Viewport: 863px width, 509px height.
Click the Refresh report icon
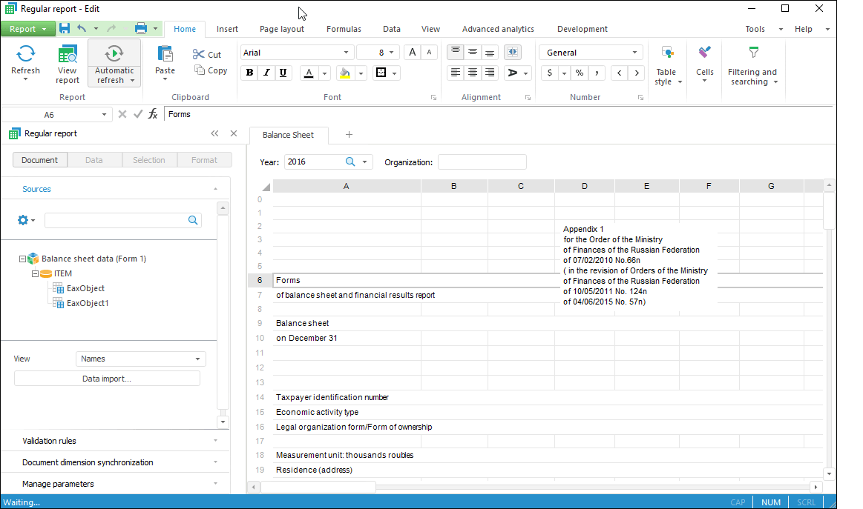pyautogui.click(x=25, y=54)
